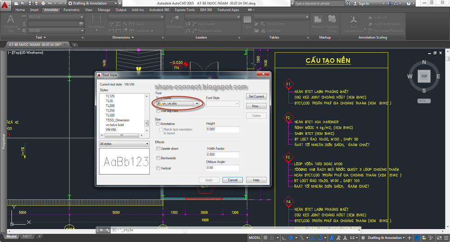Click the Wipeout tool icon
Image resolution: width=450 pixels, height=242 pixels.
318,19
